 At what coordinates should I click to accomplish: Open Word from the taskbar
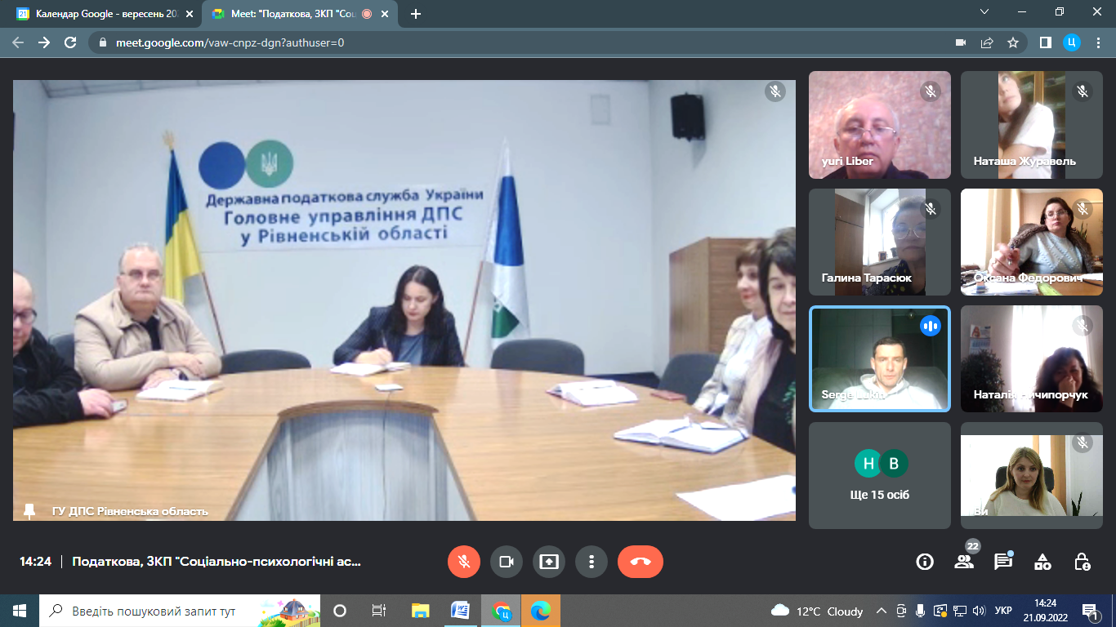click(x=461, y=611)
